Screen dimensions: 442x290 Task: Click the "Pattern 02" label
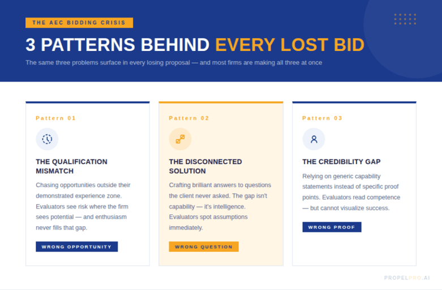point(189,118)
